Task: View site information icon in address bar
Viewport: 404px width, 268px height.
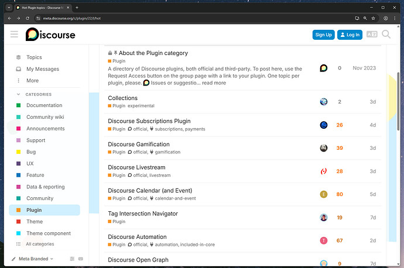Action: 38,18
